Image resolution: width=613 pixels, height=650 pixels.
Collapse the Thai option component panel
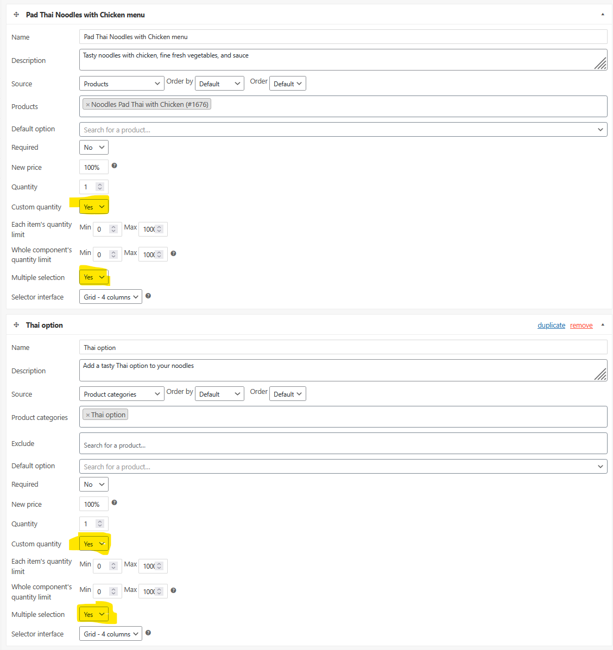[603, 325]
